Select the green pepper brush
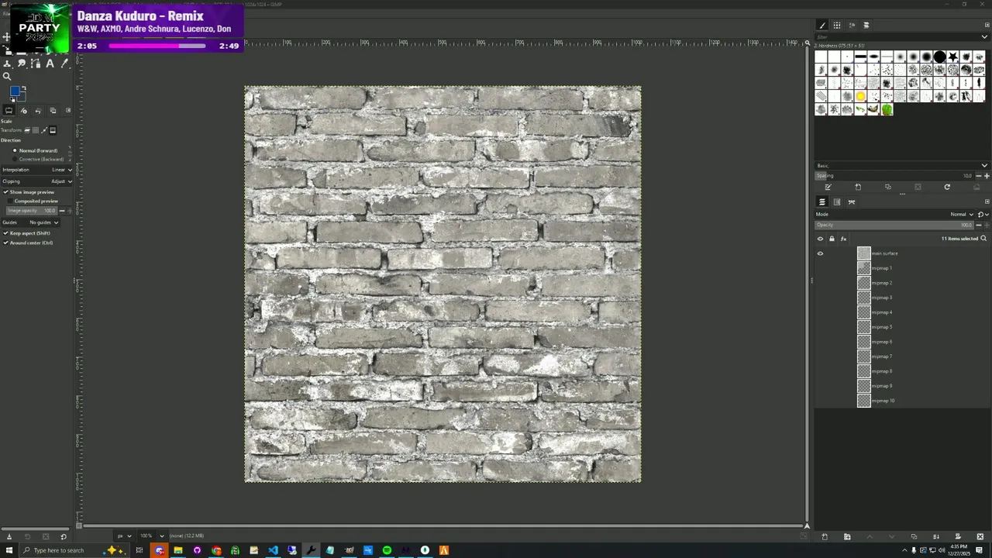The width and height of the screenshot is (992, 558). (x=887, y=109)
